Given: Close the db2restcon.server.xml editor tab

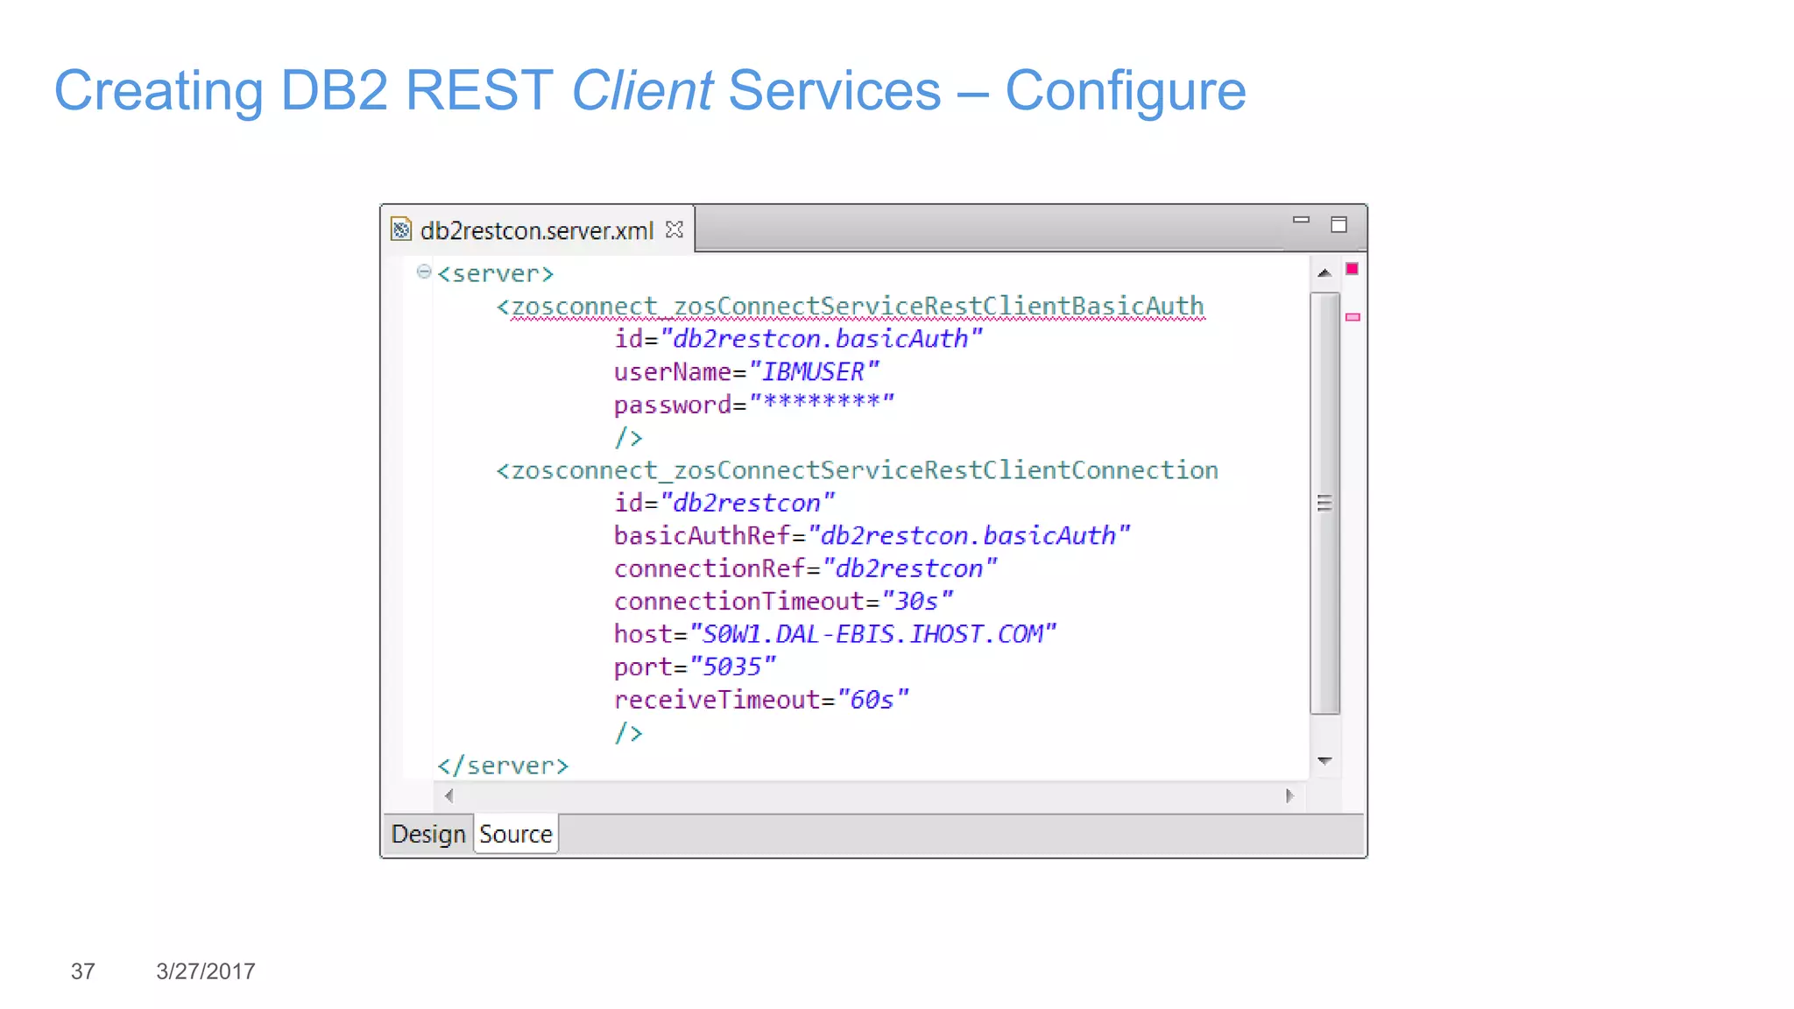Looking at the screenshot, I should click(674, 229).
